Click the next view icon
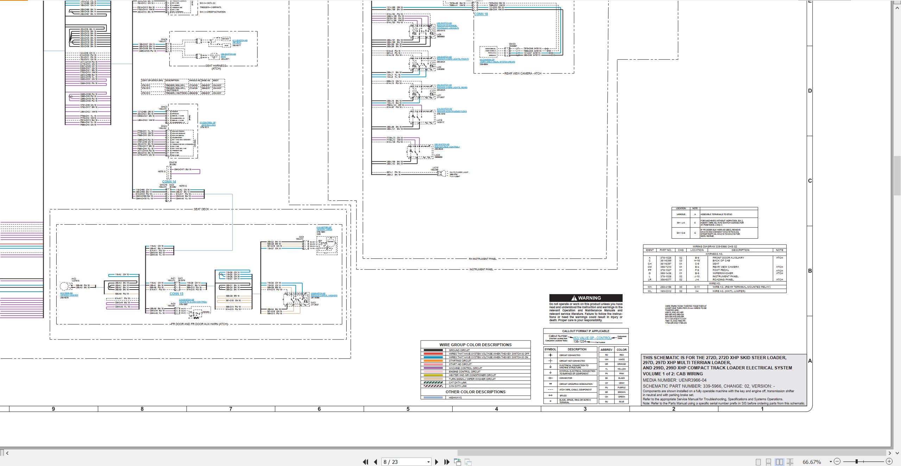The width and height of the screenshot is (901, 466). point(468,462)
